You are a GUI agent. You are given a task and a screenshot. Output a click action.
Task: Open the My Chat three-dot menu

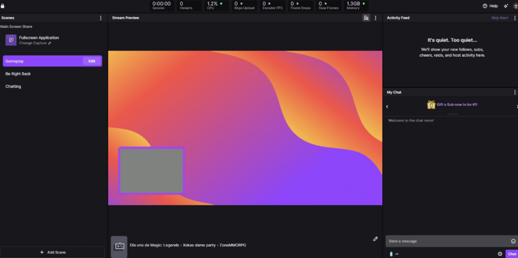coord(514,92)
